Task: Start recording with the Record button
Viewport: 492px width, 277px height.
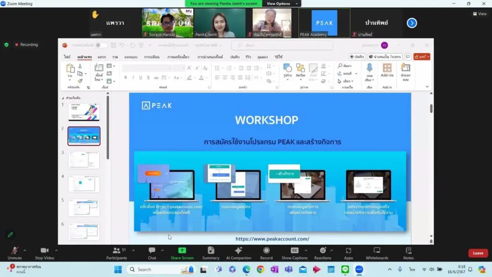Action: (x=266, y=253)
